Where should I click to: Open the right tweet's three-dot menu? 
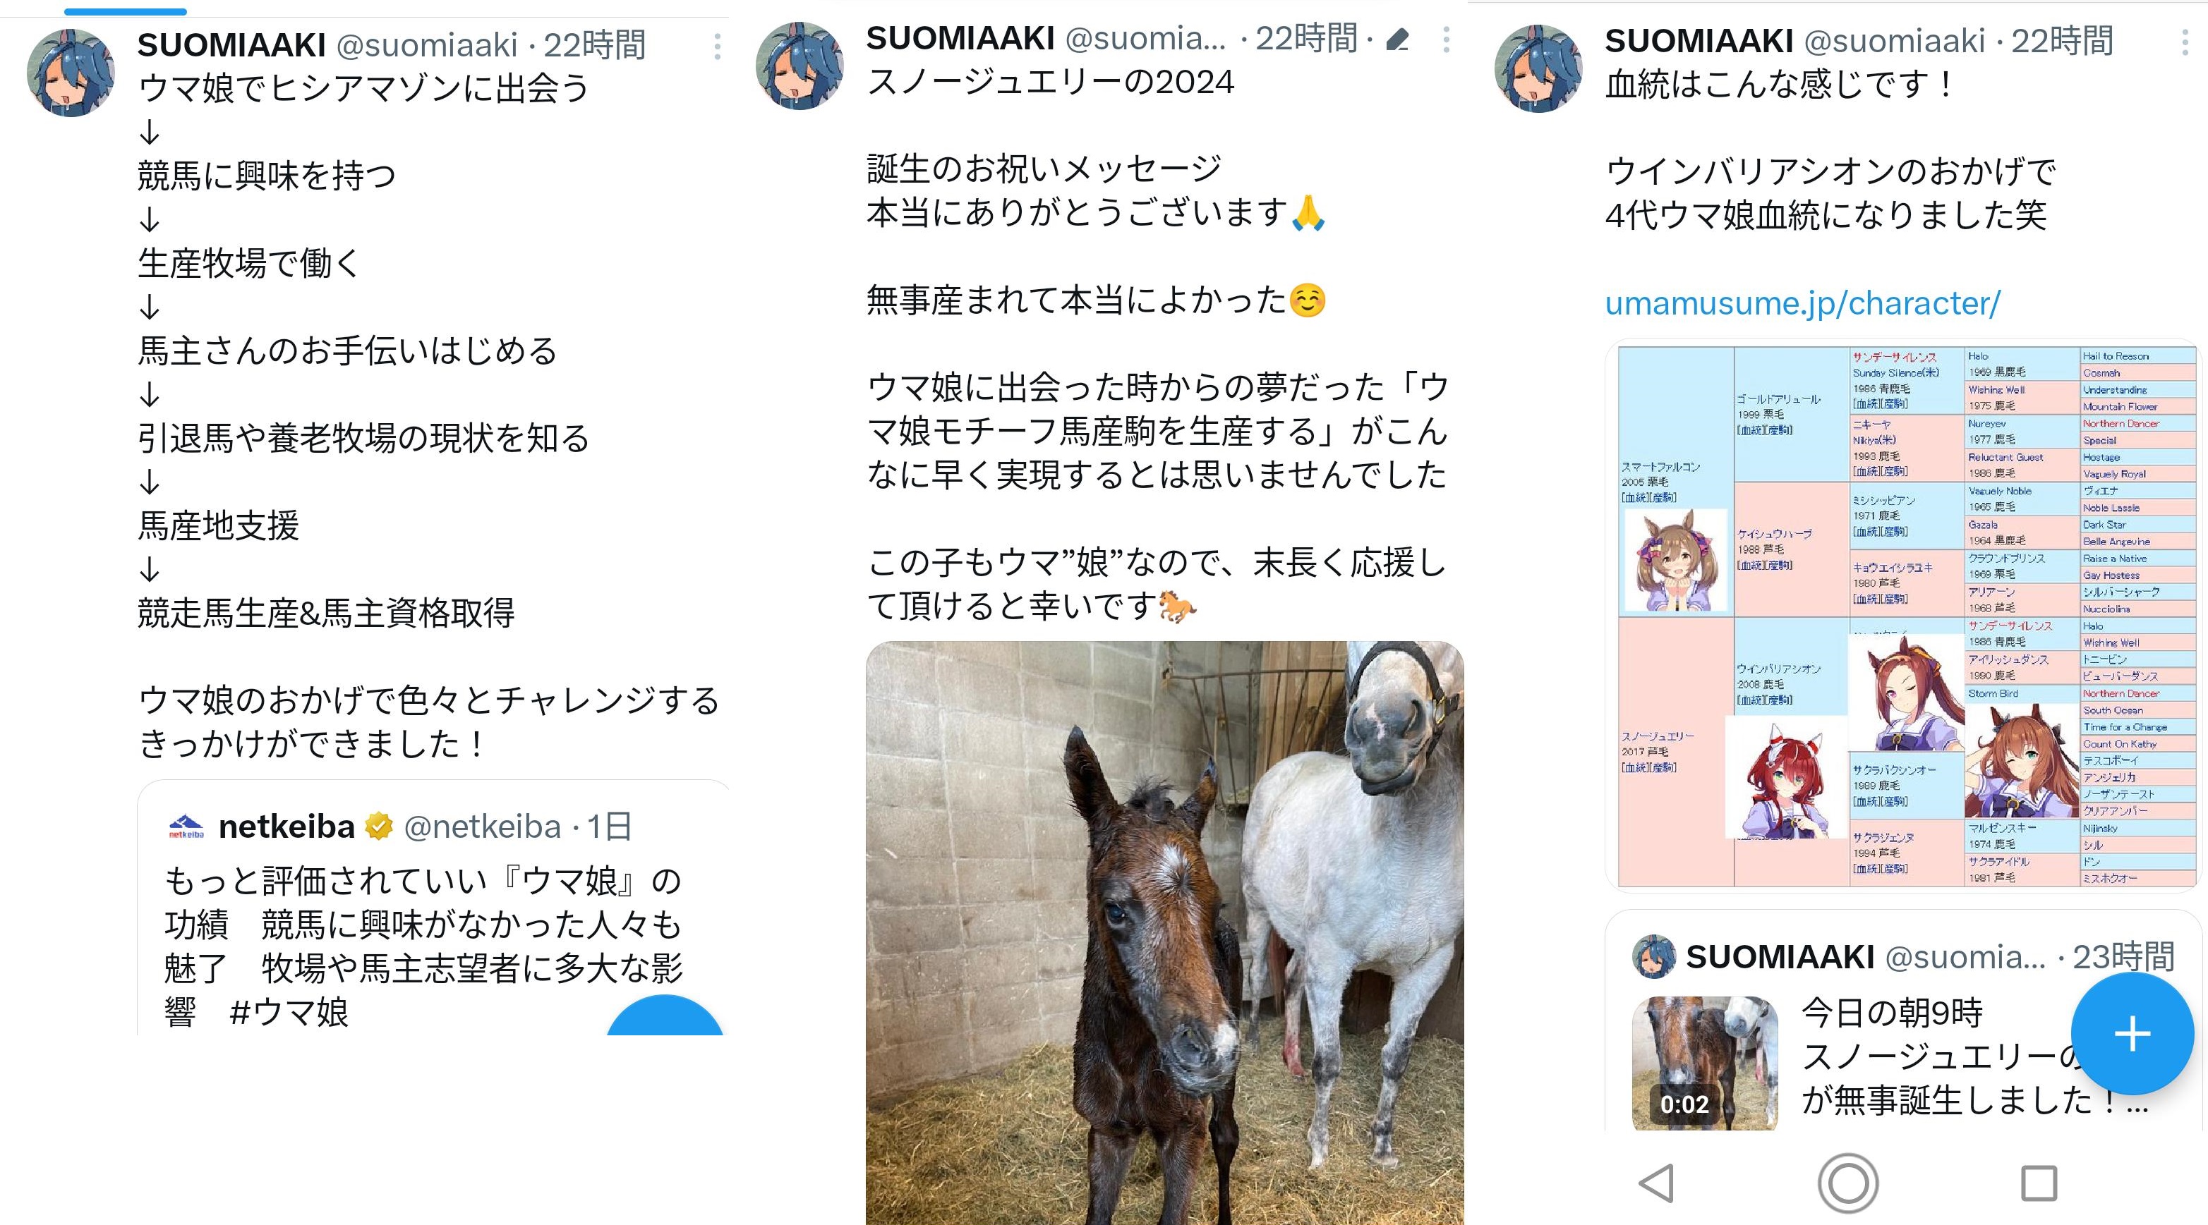coord(2185,42)
